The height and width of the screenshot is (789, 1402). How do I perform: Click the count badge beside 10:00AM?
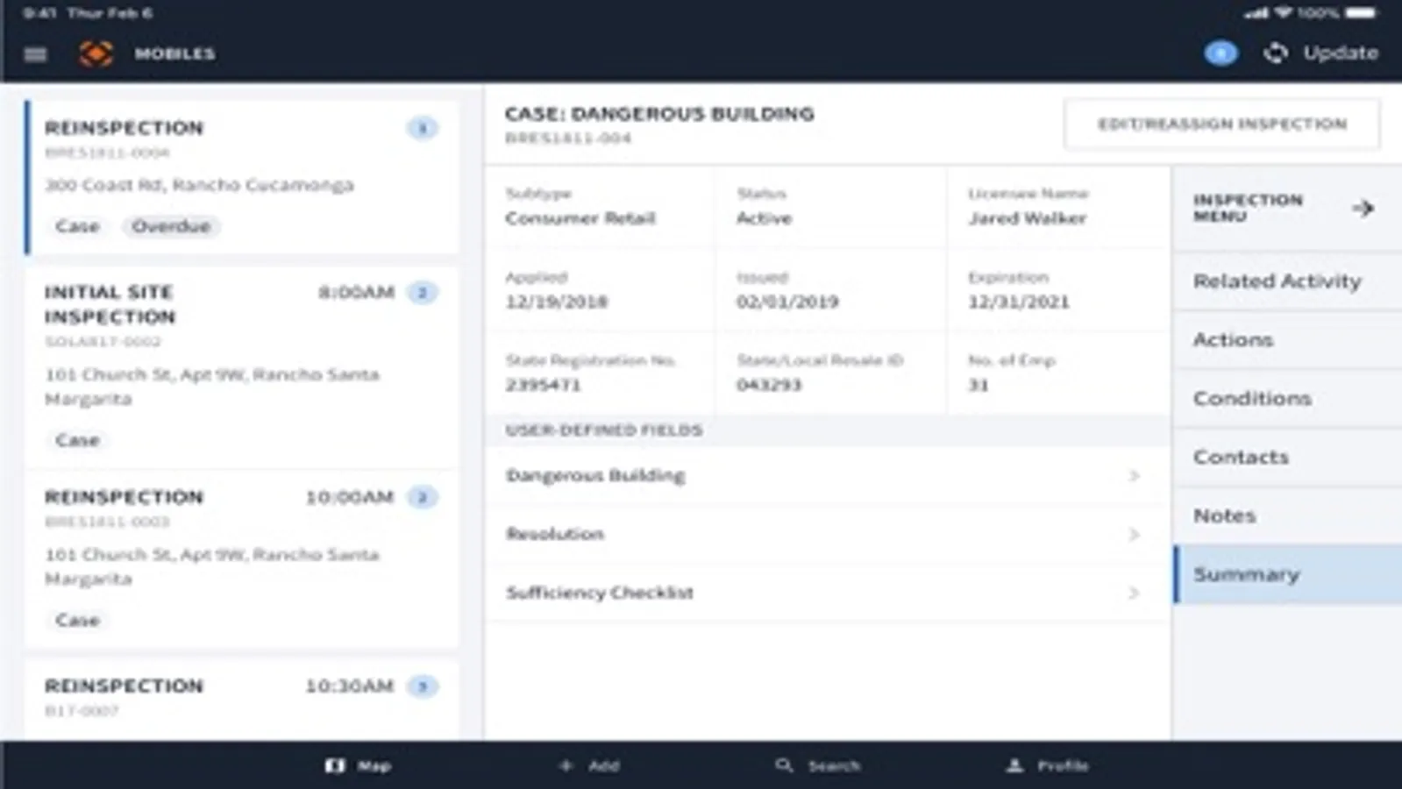[x=423, y=498]
